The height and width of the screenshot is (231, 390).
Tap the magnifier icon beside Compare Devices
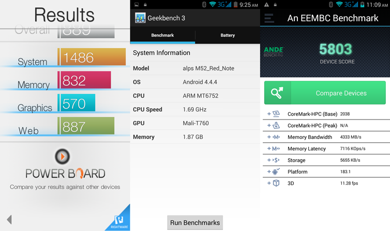pyautogui.click(x=277, y=93)
